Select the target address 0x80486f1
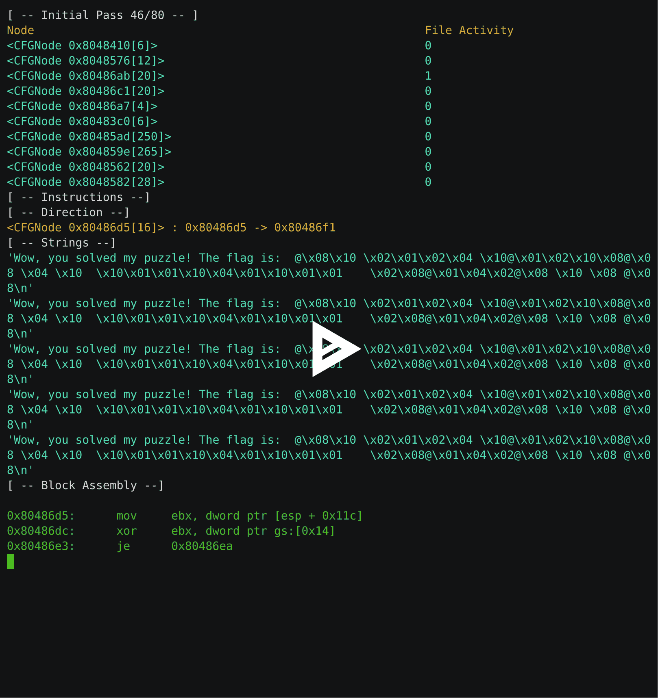This screenshot has height=698, width=658. pyautogui.click(x=305, y=228)
